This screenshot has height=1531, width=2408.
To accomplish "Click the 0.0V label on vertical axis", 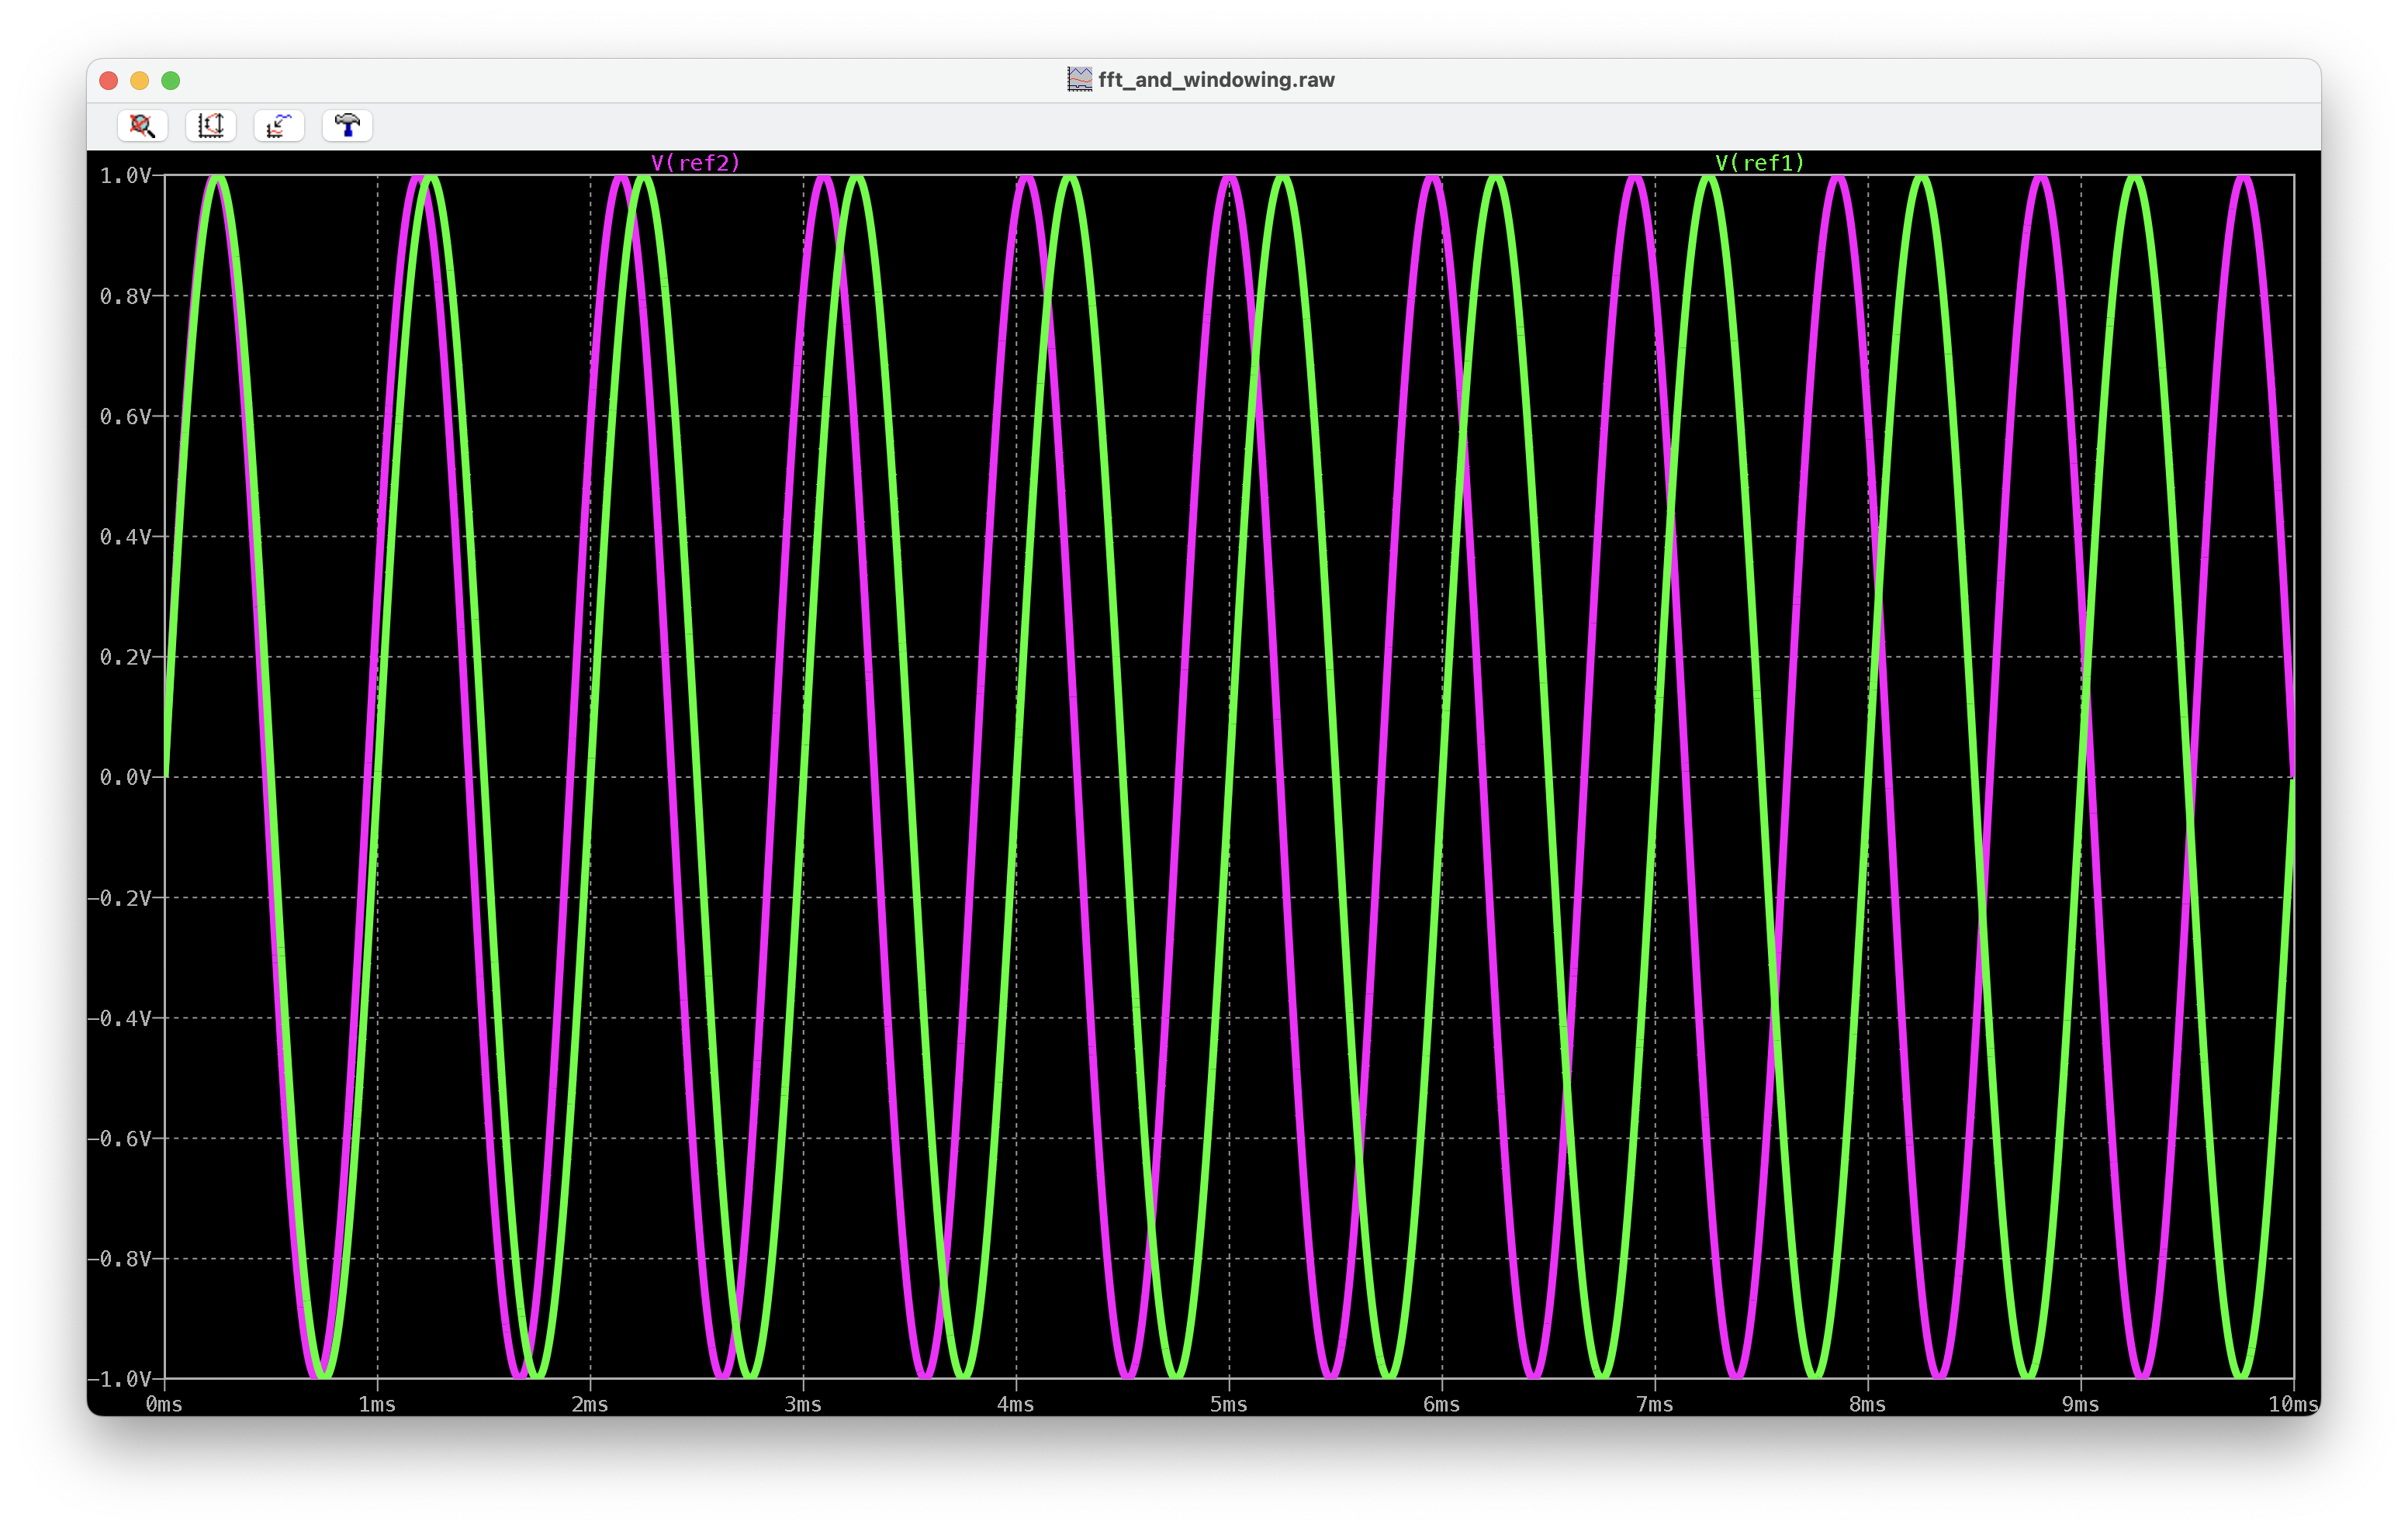I will (124, 777).
